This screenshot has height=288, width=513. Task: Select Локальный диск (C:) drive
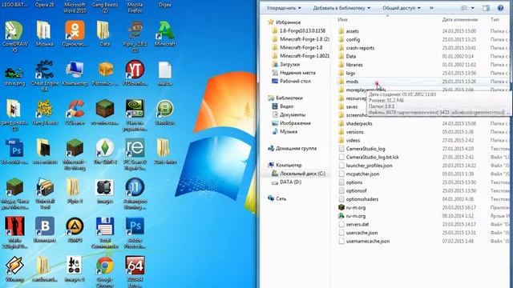(x=303, y=174)
